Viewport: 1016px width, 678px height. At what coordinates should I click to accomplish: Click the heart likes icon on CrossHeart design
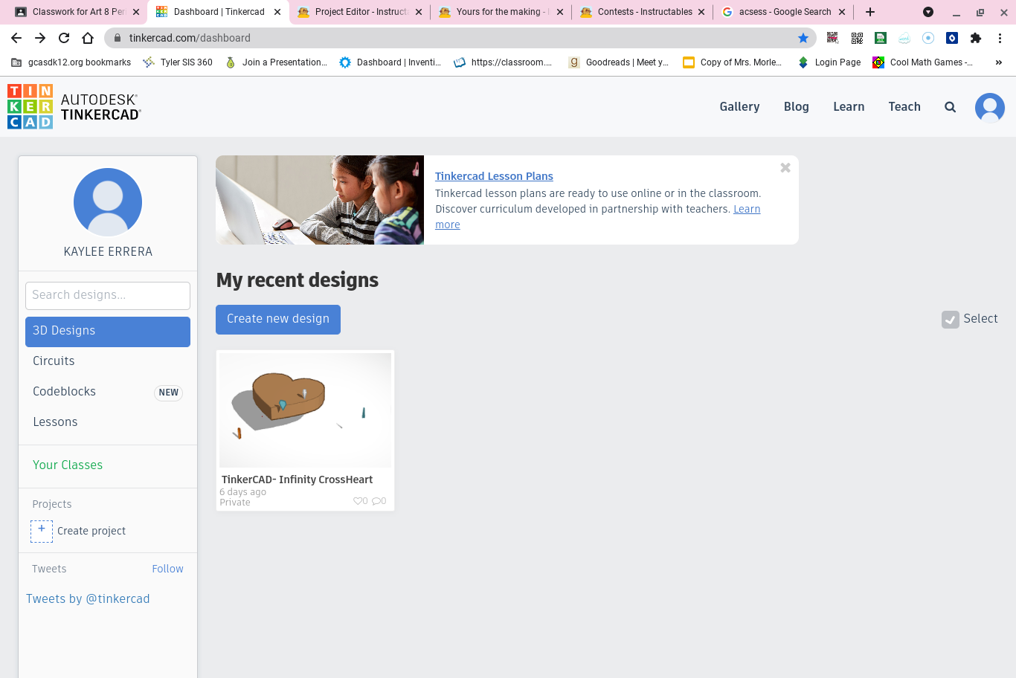coord(359,501)
